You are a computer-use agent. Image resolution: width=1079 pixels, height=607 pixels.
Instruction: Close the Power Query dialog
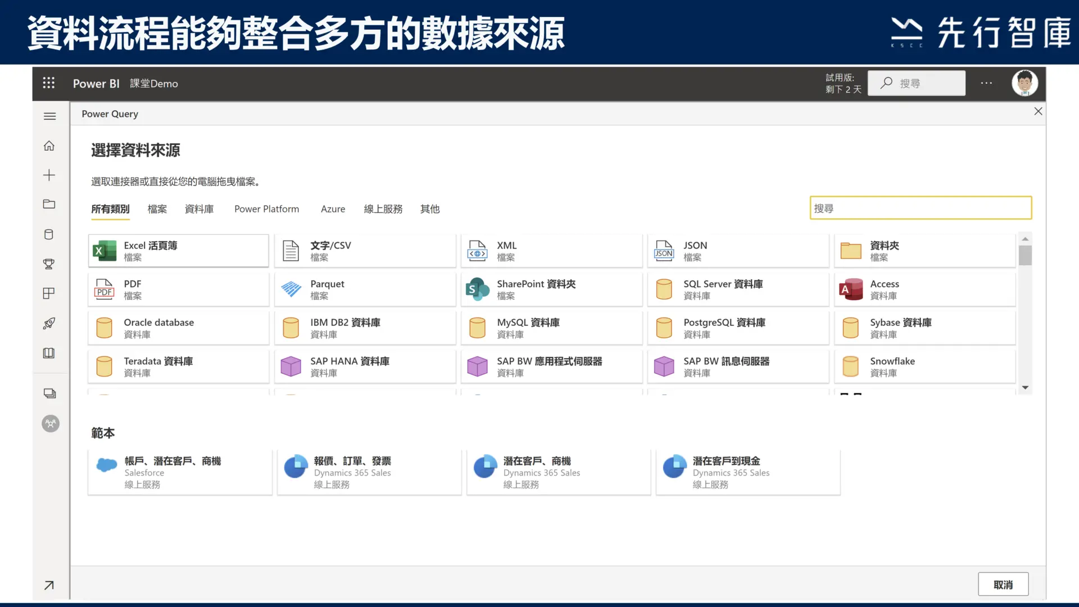click(1038, 111)
